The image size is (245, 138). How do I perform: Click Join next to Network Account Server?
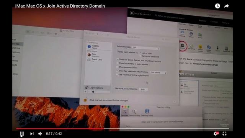(143, 89)
